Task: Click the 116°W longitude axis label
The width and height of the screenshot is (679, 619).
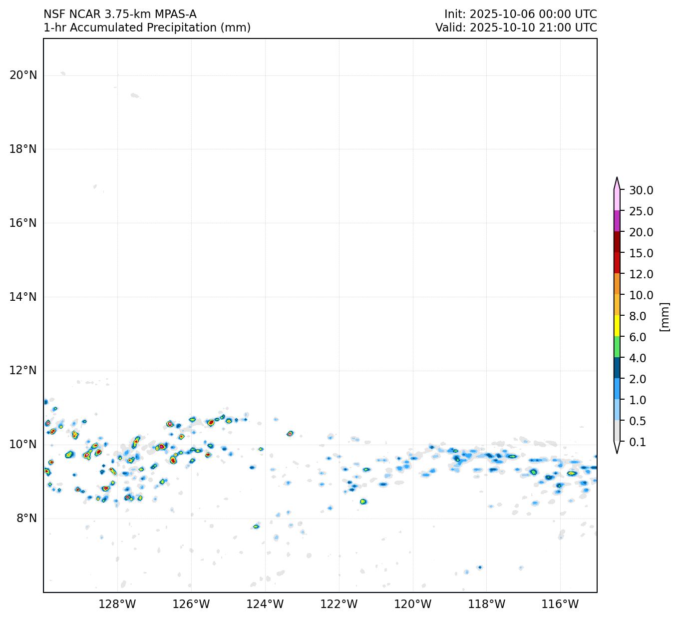Action: [x=560, y=605]
